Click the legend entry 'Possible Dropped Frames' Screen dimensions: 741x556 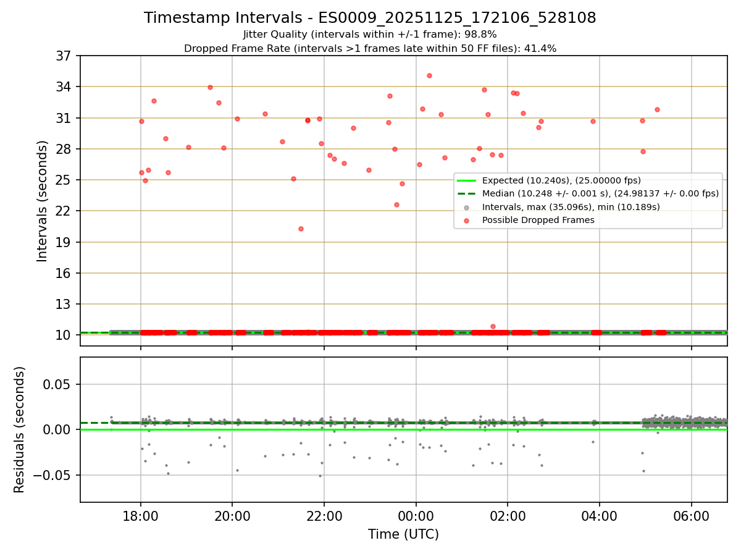[x=538, y=220]
